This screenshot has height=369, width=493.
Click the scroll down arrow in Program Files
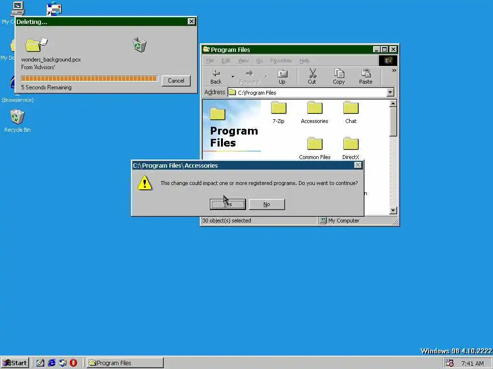[x=393, y=210]
